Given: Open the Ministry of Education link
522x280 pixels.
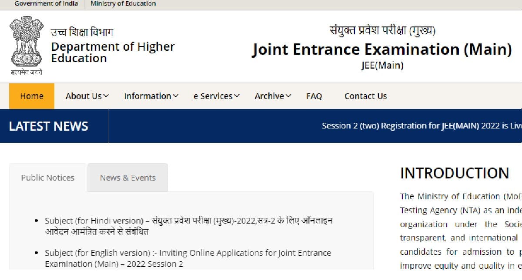Looking at the screenshot, I should [123, 3].
